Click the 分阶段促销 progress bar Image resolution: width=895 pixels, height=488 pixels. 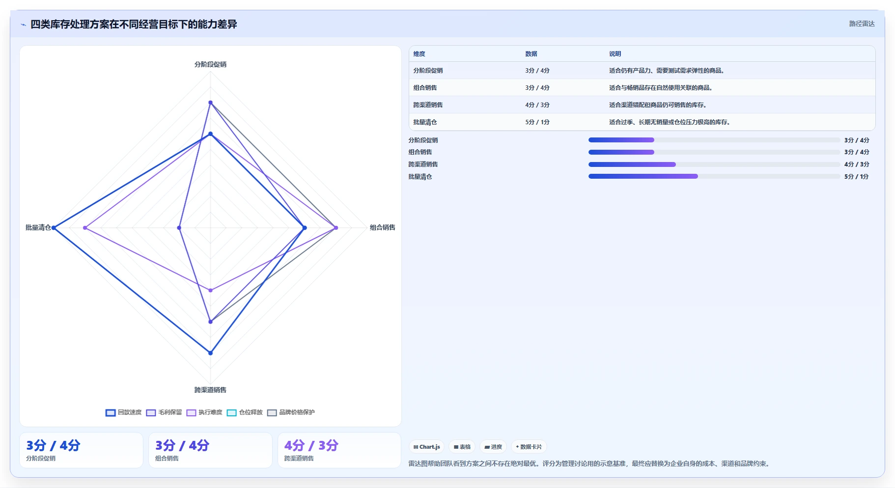714,140
